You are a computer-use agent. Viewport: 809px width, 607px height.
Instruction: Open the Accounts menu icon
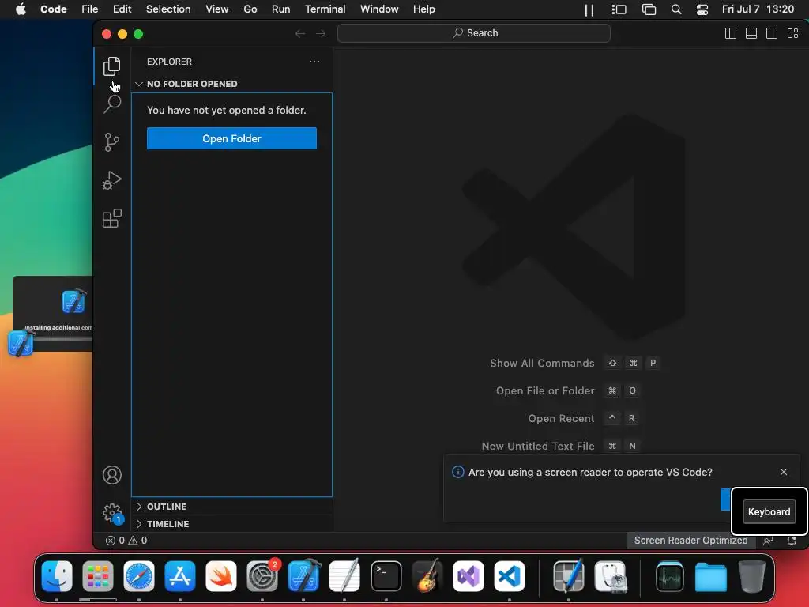pyautogui.click(x=111, y=475)
